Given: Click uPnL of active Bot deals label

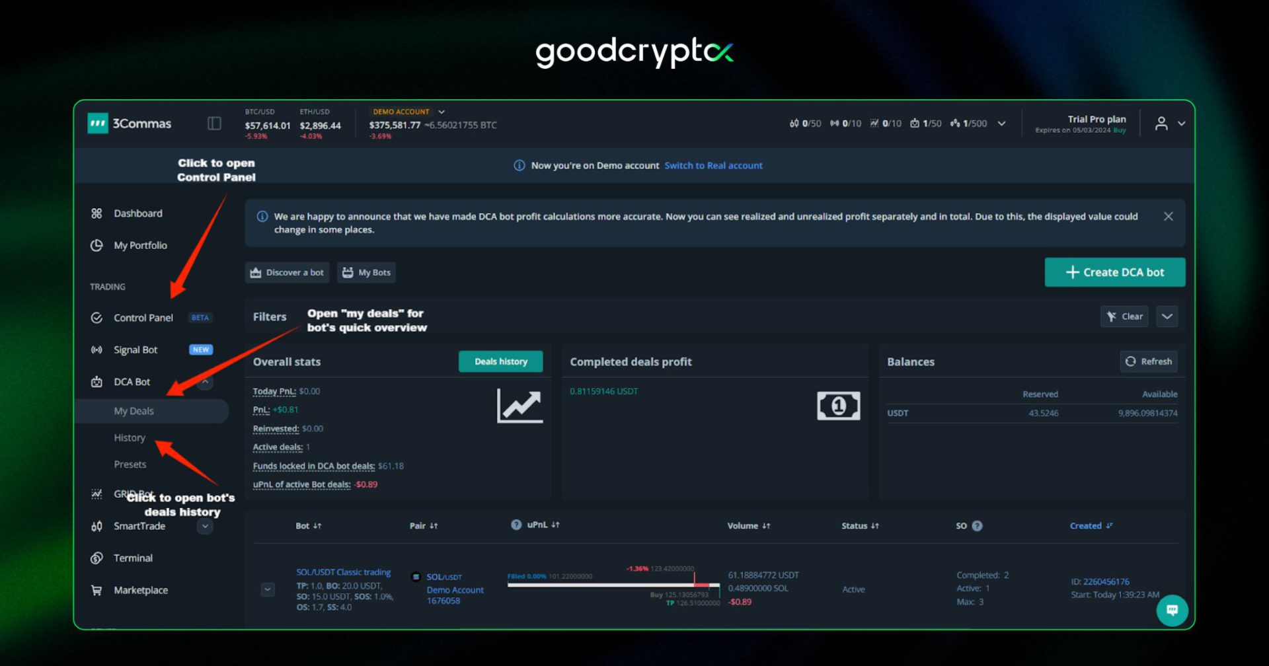Looking at the screenshot, I should [x=301, y=484].
